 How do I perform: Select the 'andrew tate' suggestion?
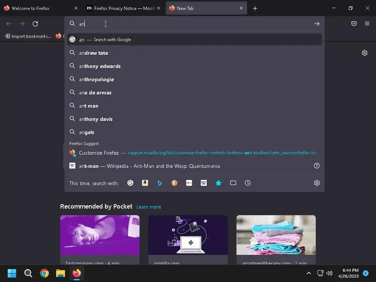tap(195, 53)
